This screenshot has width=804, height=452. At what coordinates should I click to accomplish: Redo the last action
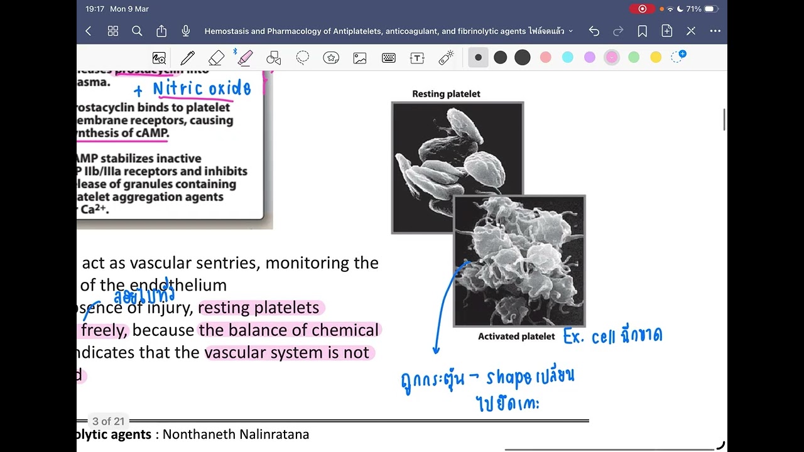click(x=618, y=31)
